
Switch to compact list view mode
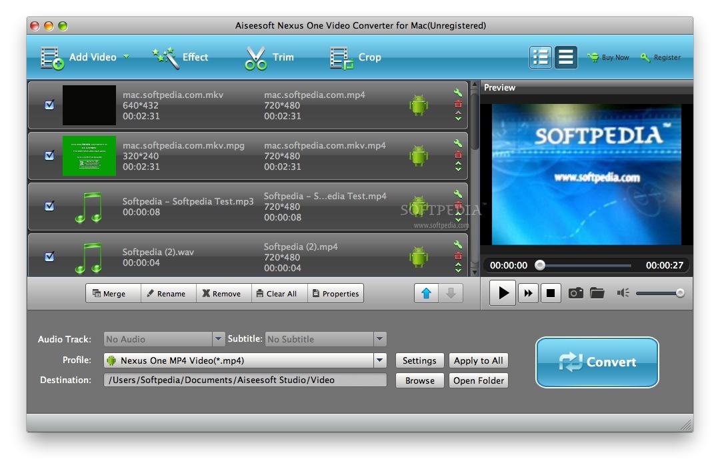566,57
